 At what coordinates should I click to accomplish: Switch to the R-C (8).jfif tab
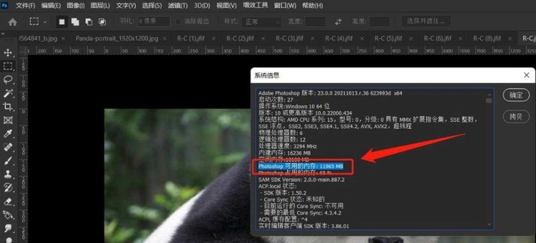[487, 38]
